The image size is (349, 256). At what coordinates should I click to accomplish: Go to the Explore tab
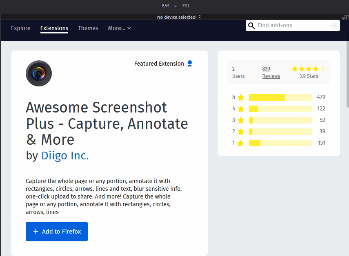pyautogui.click(x=21, y=28)
